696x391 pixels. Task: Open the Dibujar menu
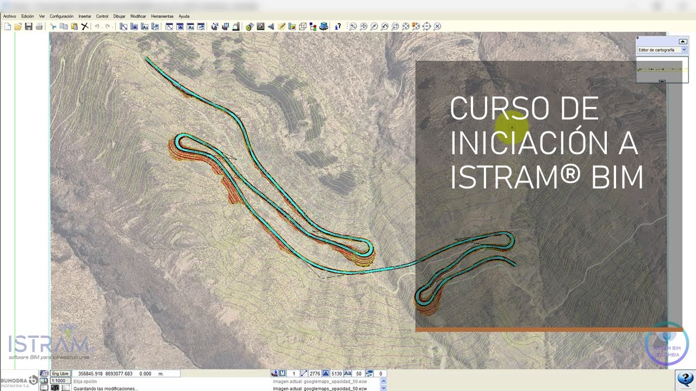119,16
